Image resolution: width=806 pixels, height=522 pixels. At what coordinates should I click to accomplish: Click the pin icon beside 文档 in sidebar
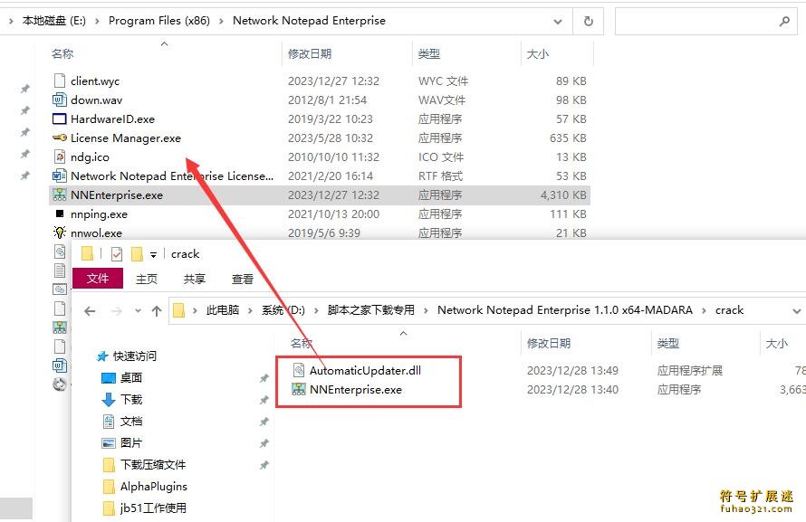[264, 421]
